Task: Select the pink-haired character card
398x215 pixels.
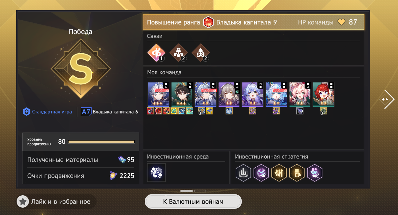Action: click(300, 94)
